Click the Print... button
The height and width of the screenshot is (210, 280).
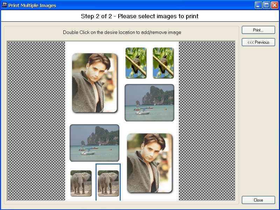coord(258,30)
